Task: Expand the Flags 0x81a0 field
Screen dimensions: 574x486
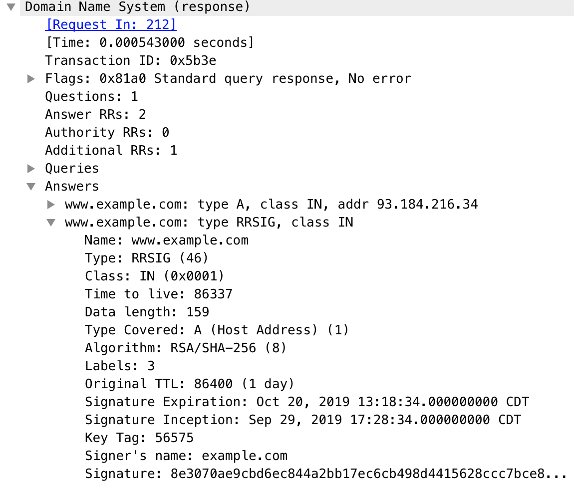Action: pos(31,79)
